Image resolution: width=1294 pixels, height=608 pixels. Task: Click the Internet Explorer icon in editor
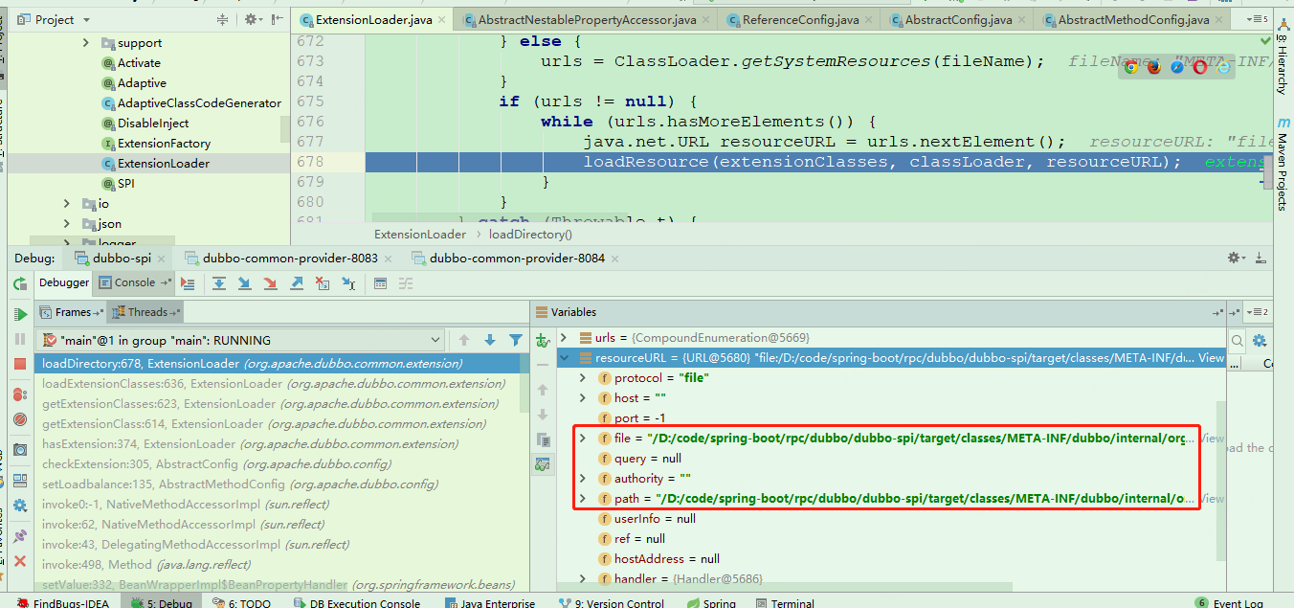pyautogui.click(x=1223, y=67)
